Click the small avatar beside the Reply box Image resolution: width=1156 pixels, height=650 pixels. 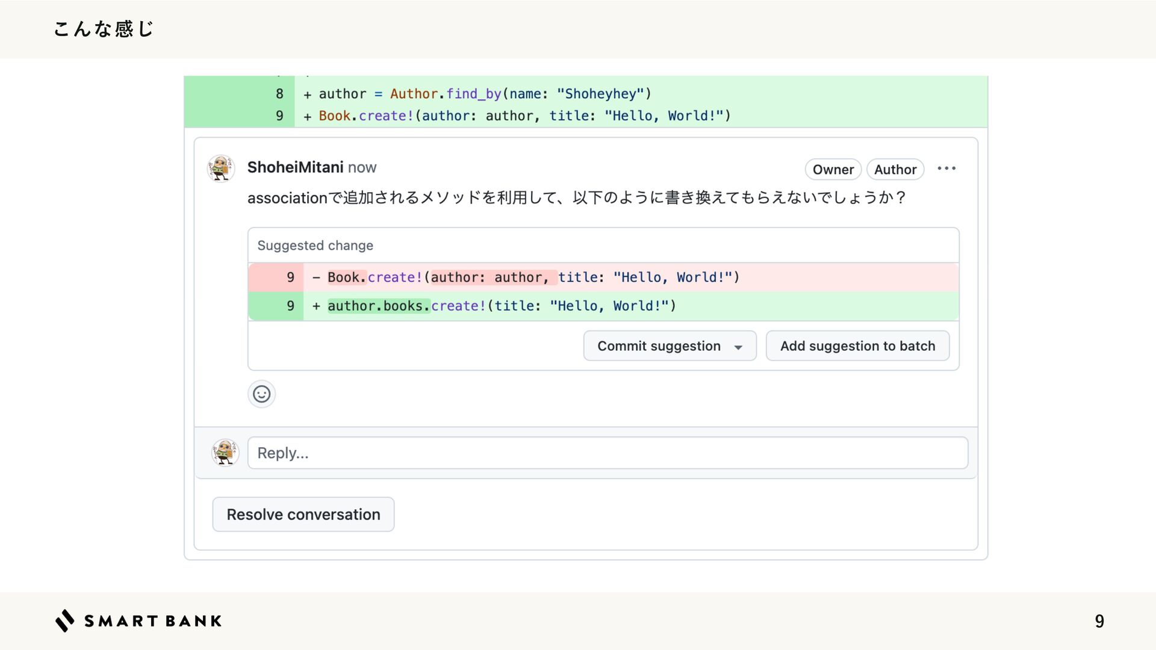click(225, 453)
